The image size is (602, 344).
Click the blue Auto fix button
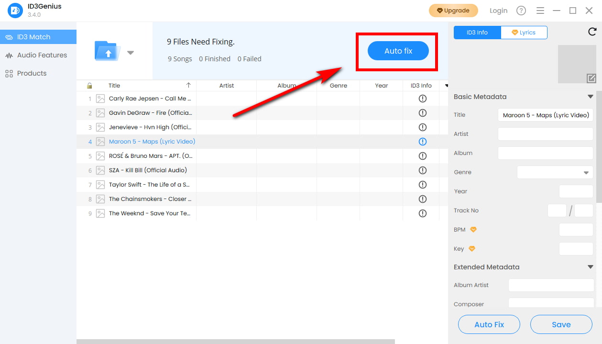pyautogui.click(x=398, y=51)
